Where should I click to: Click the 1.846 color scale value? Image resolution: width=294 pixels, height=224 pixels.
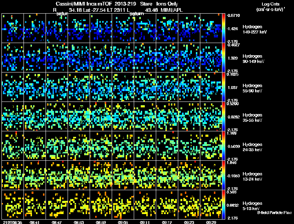point(232,163)
